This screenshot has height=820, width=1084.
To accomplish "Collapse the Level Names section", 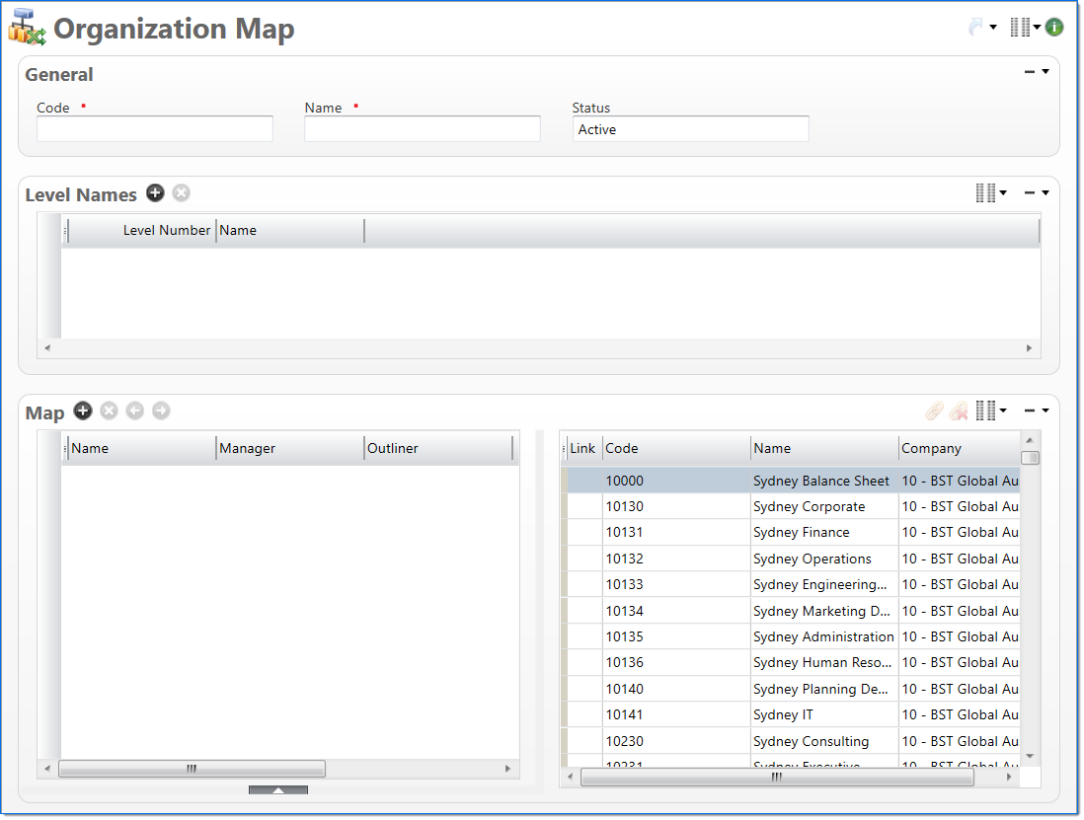I will (x=1030, y=193).
